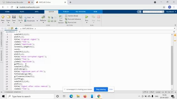Click the decrease indent icon
The width and height of the screenshot is (177, 99).
point(52,21)
